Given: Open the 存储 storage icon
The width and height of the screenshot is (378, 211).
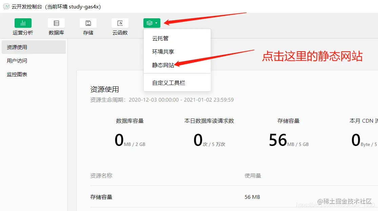Looking at the screenshot, I should (x=88, y=23).
